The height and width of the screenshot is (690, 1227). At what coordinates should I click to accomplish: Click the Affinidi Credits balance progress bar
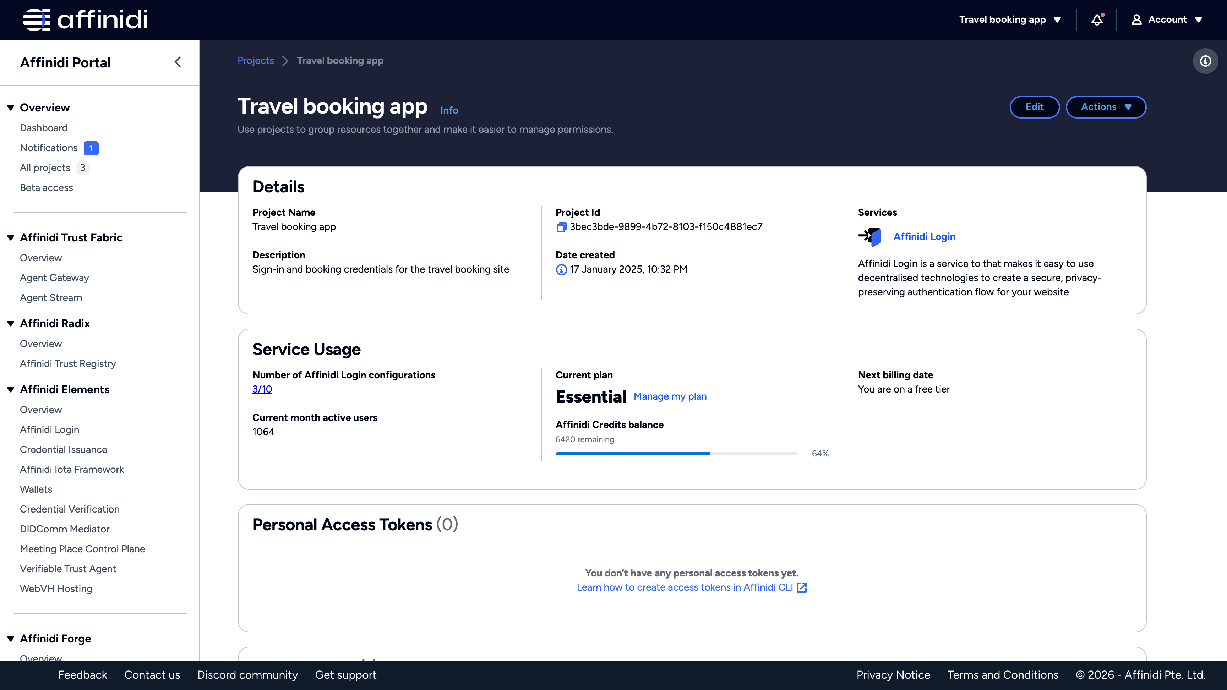(676, 454)
